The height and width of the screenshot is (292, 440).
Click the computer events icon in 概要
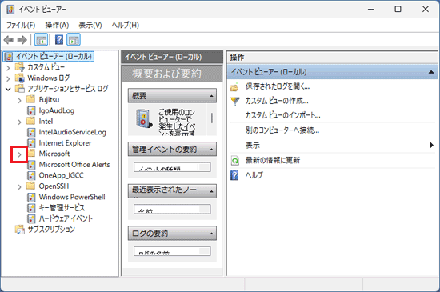coord(144,119)
